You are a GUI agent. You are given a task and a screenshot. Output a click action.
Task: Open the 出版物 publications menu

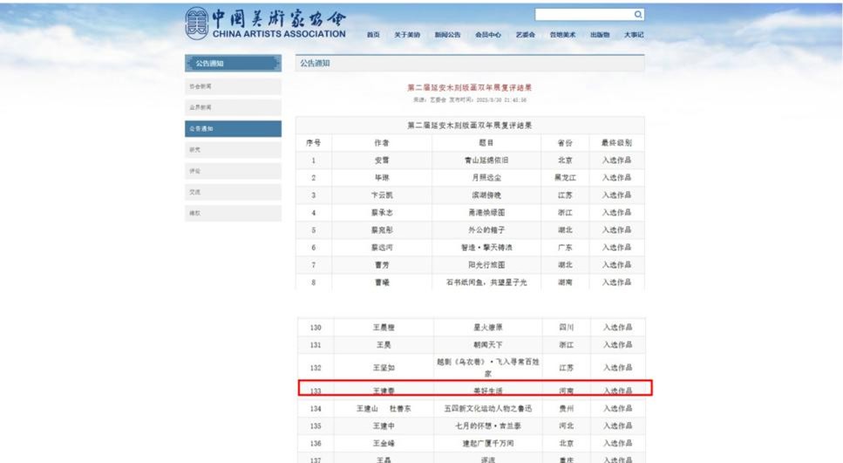(x=600, y=35)
